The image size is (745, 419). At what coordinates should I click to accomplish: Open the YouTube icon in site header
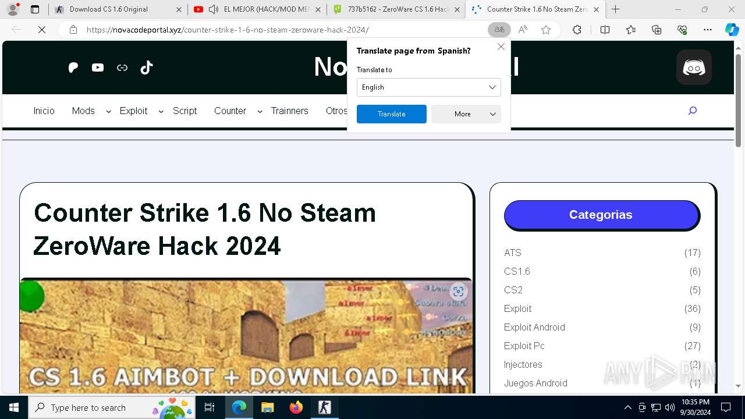[98, 68]
